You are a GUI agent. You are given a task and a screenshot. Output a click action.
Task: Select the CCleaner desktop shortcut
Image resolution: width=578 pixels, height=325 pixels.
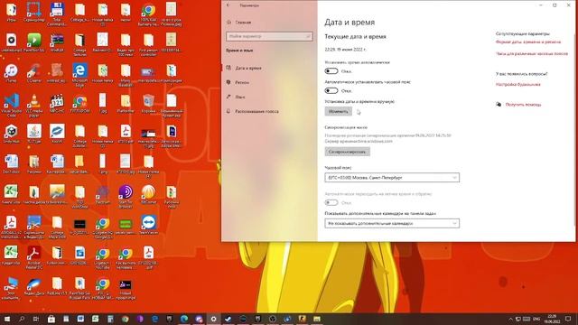click(x=34, y=73)
